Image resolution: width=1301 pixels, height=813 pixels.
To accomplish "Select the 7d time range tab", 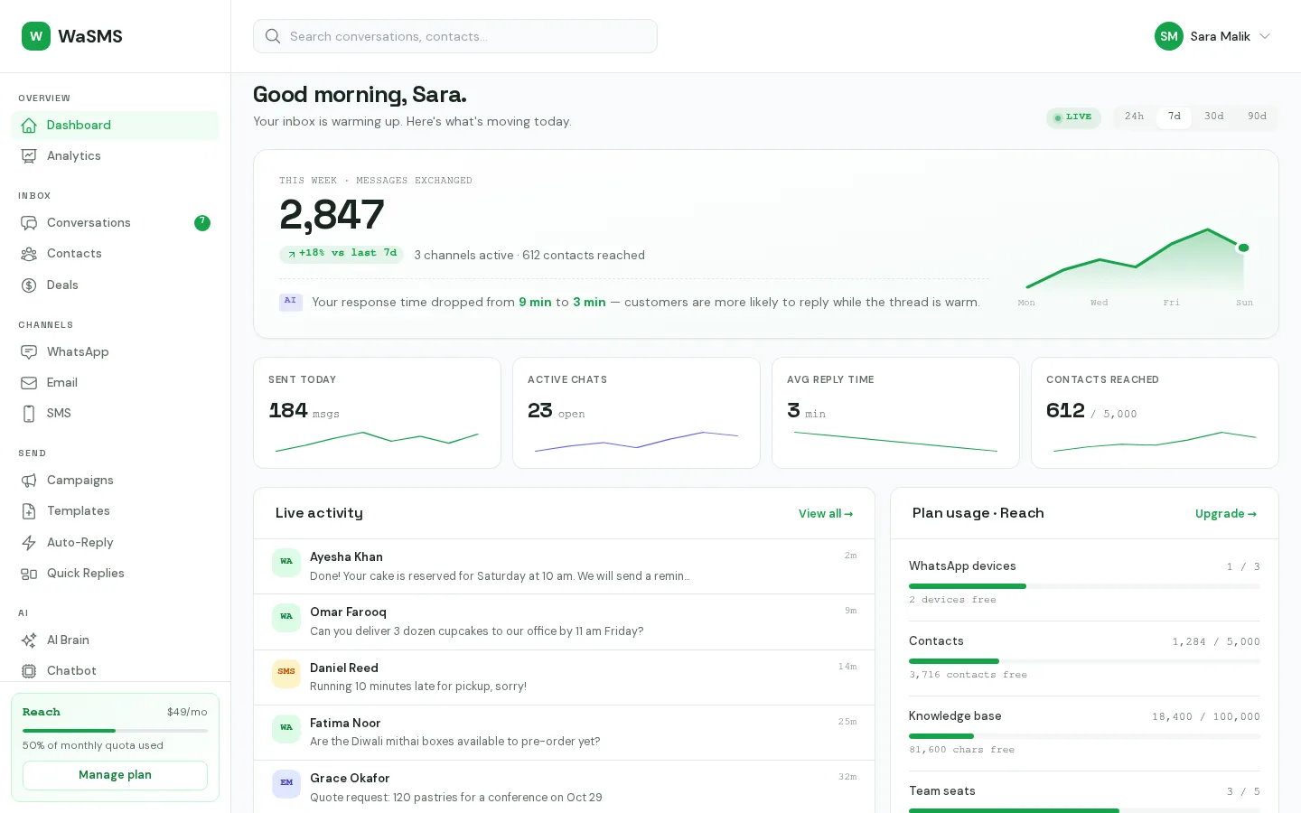I will pos(1174,117).
